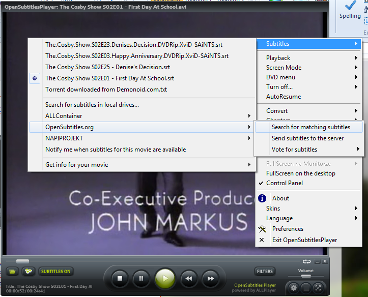
Task: Click the Stop playback button
Action: tap(120, 278)
